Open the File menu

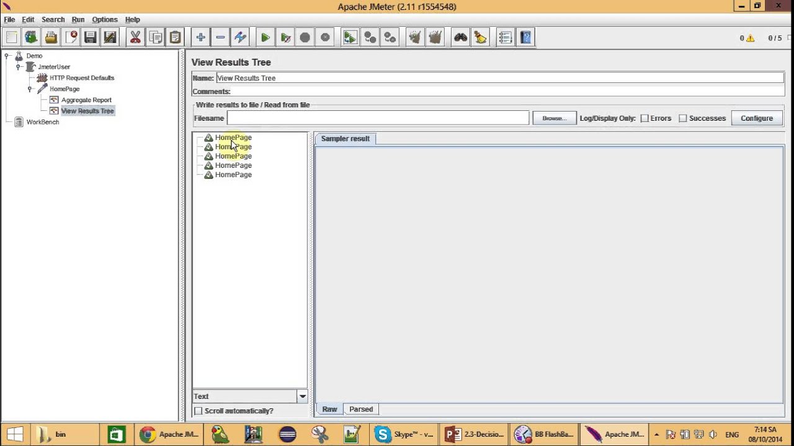coord(9,20)
